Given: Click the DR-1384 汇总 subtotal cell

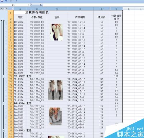Looking at the screenshot, I should [x=23, y=103].
